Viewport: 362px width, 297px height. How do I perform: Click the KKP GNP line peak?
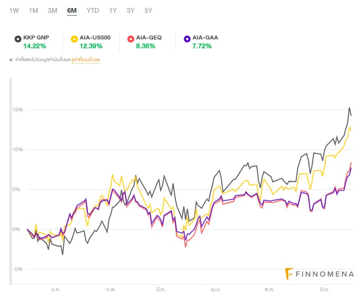350,108
